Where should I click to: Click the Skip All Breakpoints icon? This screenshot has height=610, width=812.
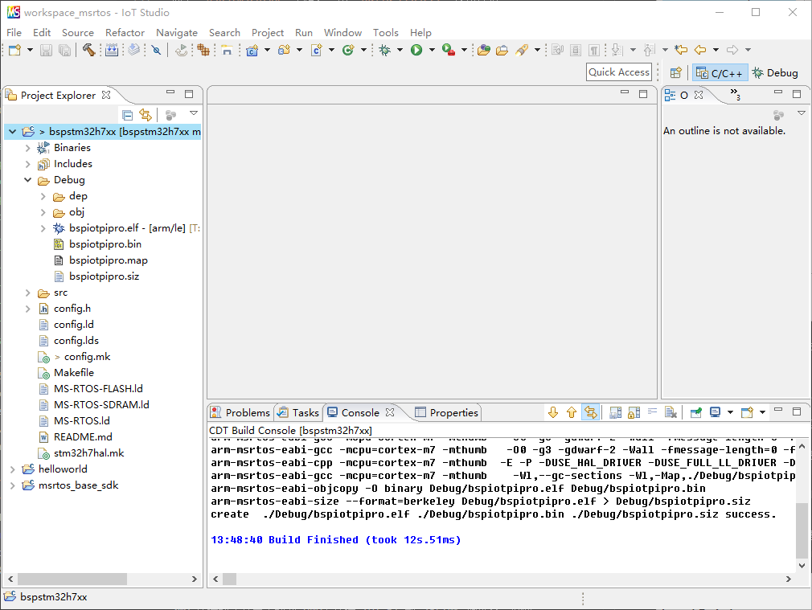coord(156,50)
